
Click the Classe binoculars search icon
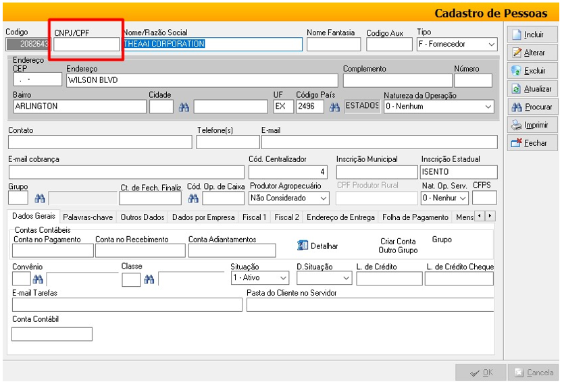149,279
